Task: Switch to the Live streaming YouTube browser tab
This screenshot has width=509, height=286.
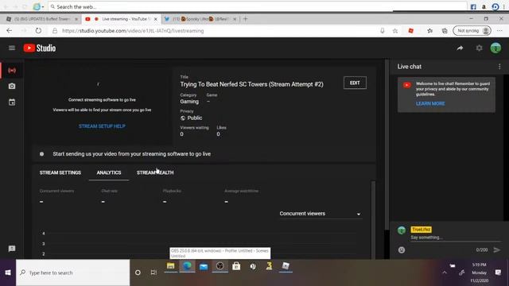Action: (x=122, y=19)
